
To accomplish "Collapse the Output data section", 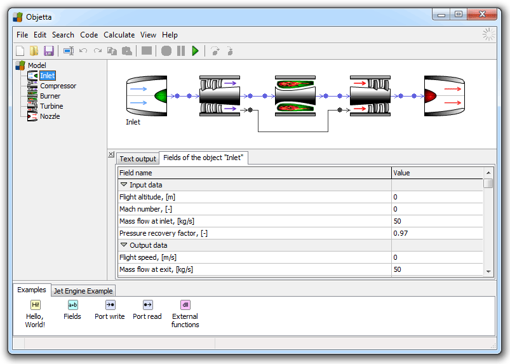I will click(x=124, y=245).
